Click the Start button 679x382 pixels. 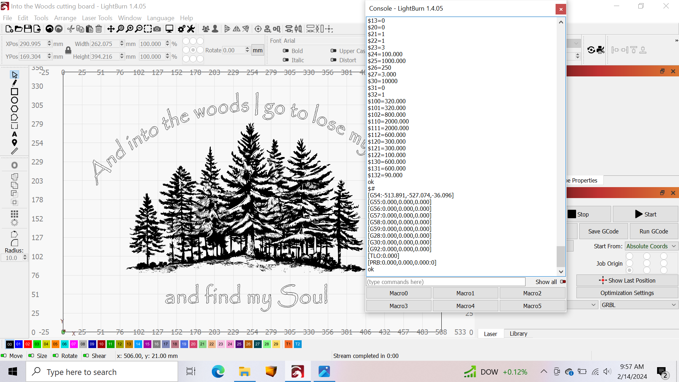click(x=646, y=214)
